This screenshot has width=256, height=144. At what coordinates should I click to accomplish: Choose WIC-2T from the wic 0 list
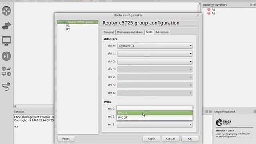pyautogui.click(x=155, y=118)
